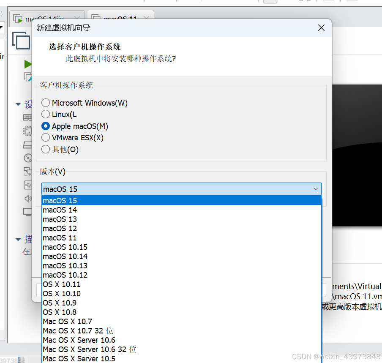Choose OS X 10.10 in the version list
This screenshot has width=382, height=363.
coord(182,293)
